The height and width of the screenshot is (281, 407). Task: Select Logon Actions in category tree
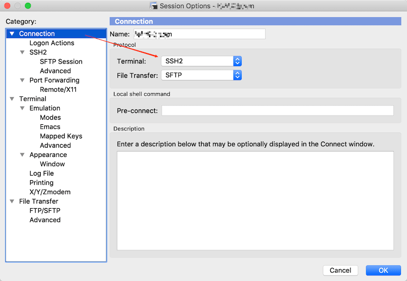(52, 43)
